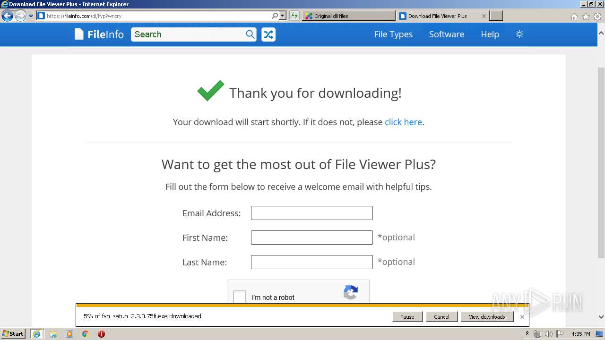The image size is (605, 340).
Task: Open the File Types menu
Action: coord(393,34)
